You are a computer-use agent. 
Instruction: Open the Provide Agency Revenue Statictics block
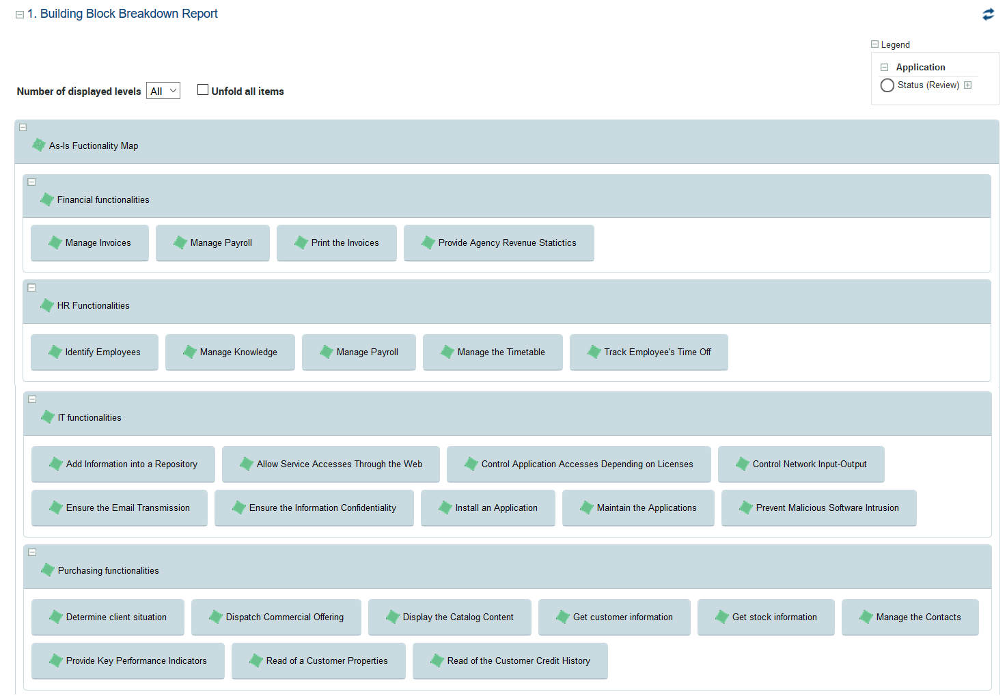507,242
